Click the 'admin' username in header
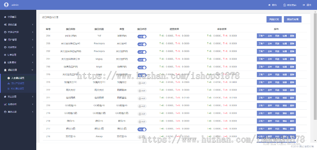Image resolution: width=317 pixels, height=150 pixels. tap(15, 5)
